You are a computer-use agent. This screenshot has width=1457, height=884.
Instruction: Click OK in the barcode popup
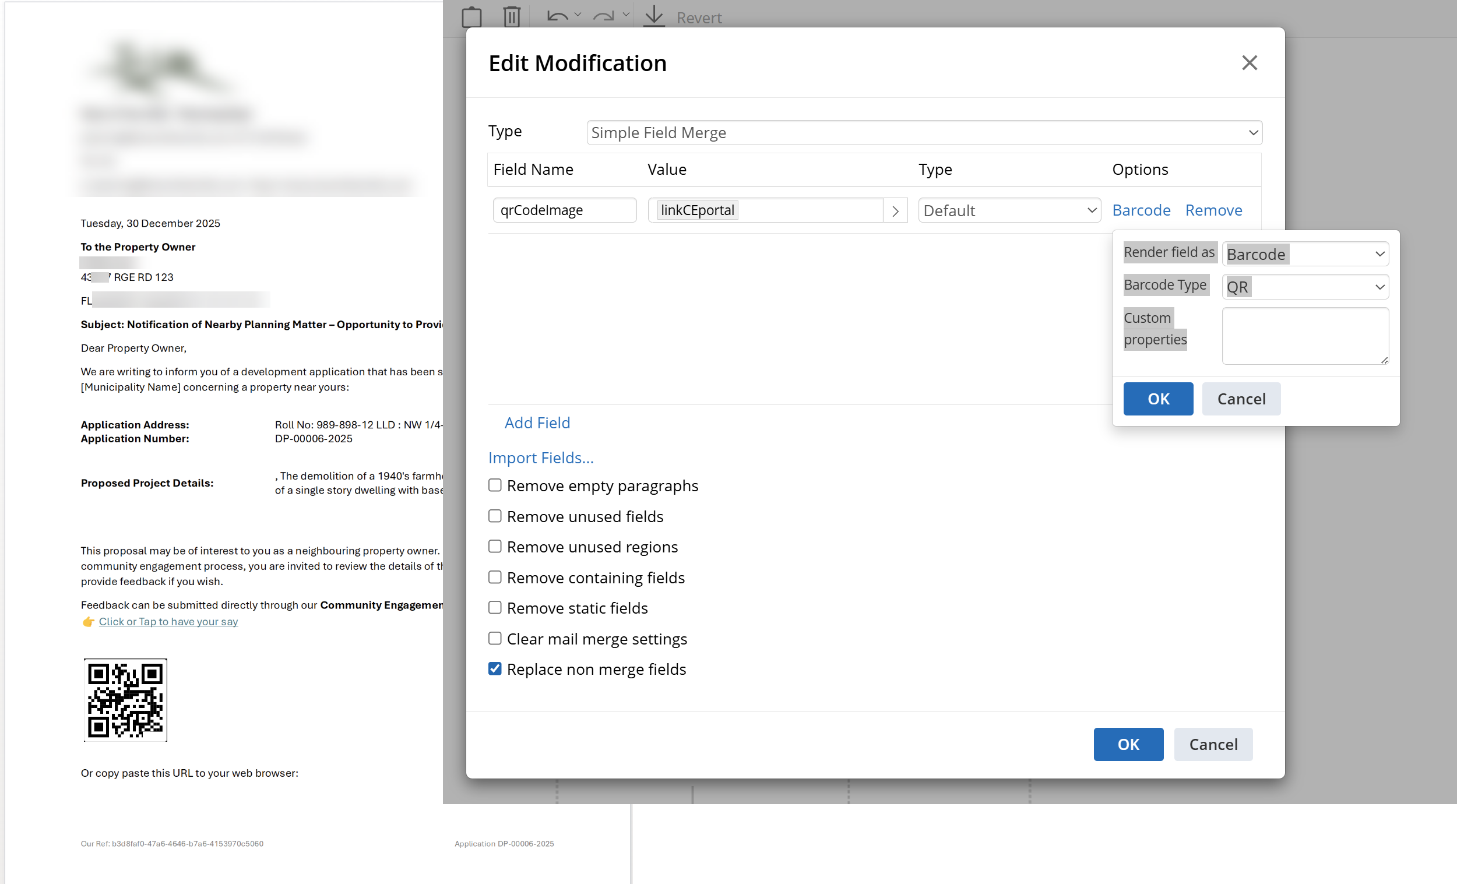click(x=1158, y=399)
